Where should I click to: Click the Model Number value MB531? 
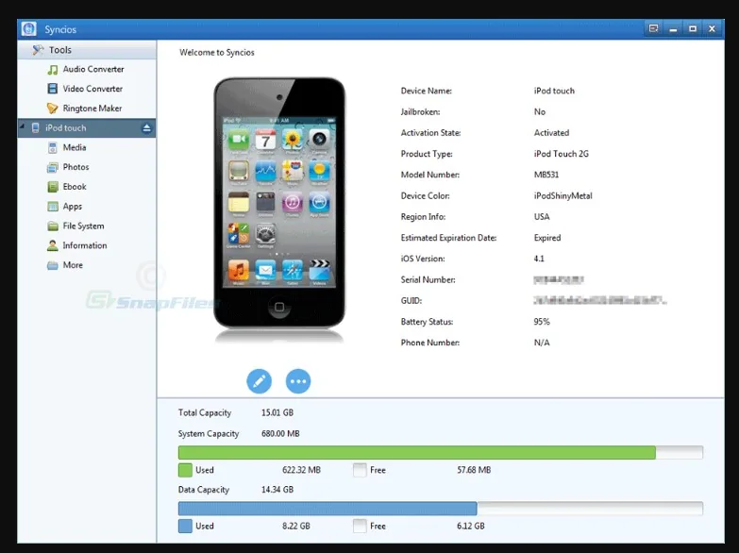pos(546,175)
